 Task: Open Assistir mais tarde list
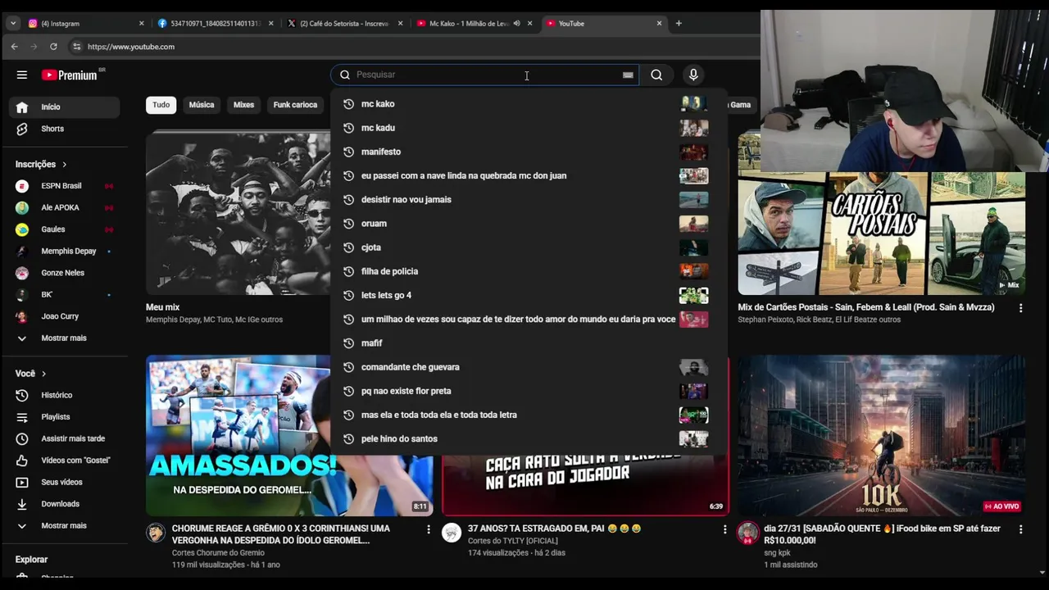click(x=64, y=438)
